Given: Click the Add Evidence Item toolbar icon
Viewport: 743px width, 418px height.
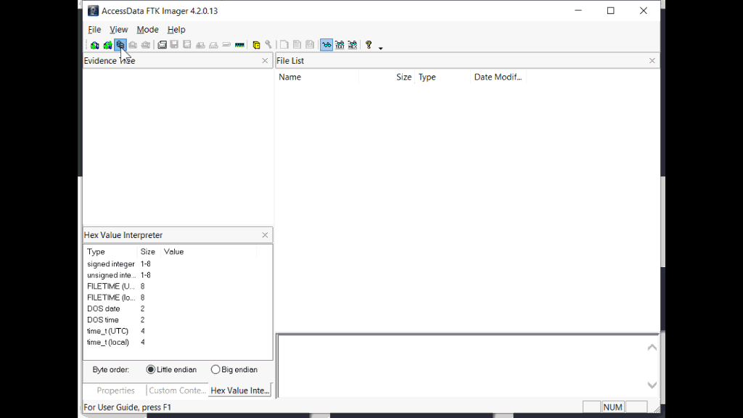Looking at the screenshot, I should 95,45.
